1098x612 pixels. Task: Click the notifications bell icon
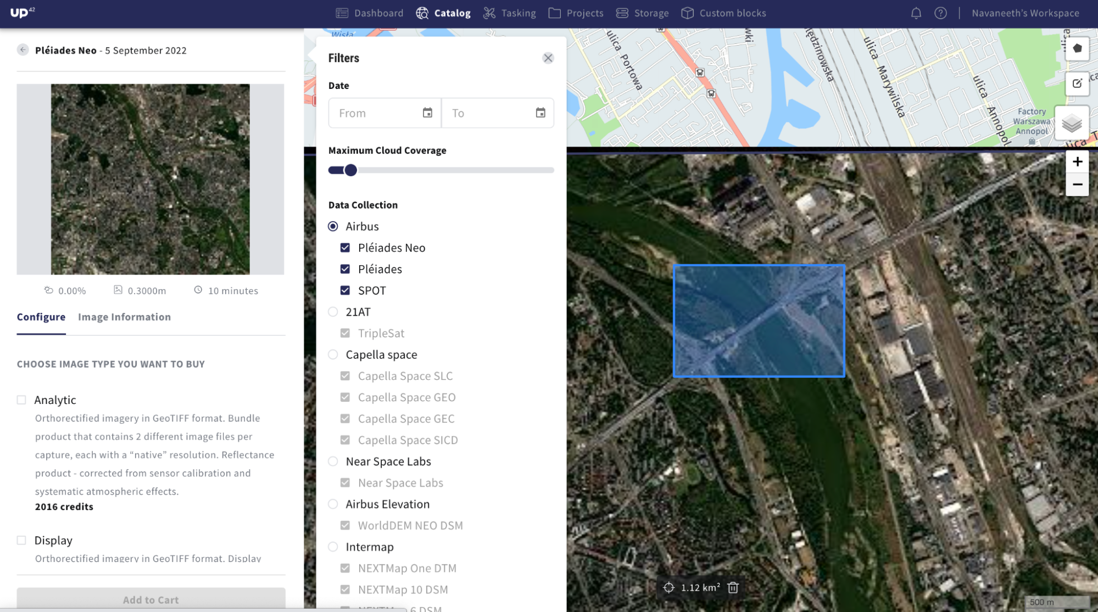coord(916,13)
